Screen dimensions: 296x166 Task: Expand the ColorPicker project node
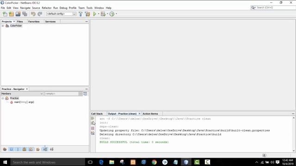3,26
